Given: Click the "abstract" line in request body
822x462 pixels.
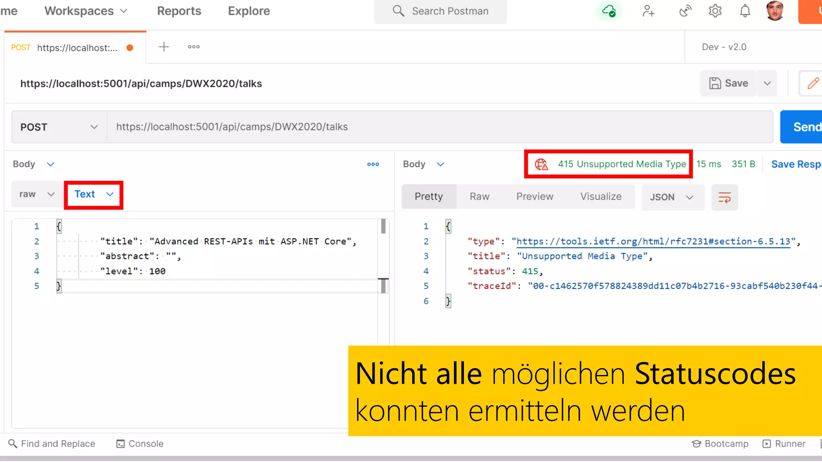Looking at the screenshot, I should [x=140, y=256].
